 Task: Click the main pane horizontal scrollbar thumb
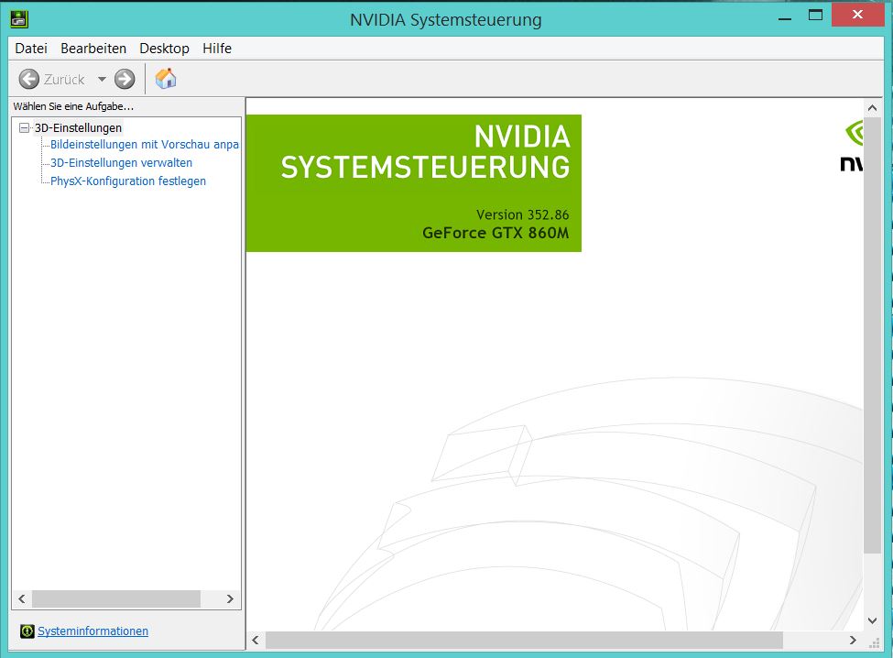tap(524, 640)
